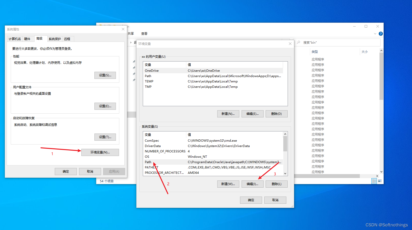Screen dimensions: 412x230
Task: Open the Remote tab (远程)
Action: point(67,39)
